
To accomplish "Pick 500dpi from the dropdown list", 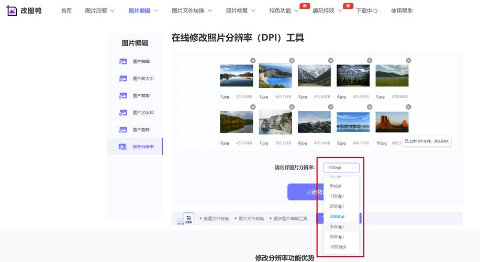I will point(341,236).
